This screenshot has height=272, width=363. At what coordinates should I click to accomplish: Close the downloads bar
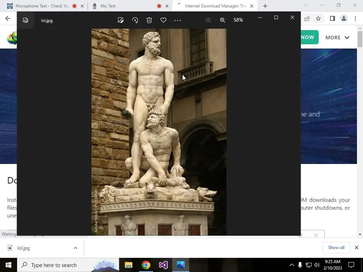[x=357, y=248]
